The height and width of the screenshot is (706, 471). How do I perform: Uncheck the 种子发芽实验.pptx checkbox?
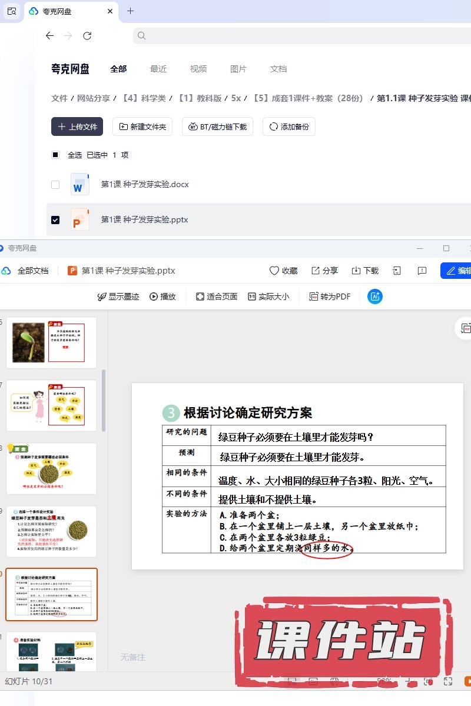click(x=55, y=220)
